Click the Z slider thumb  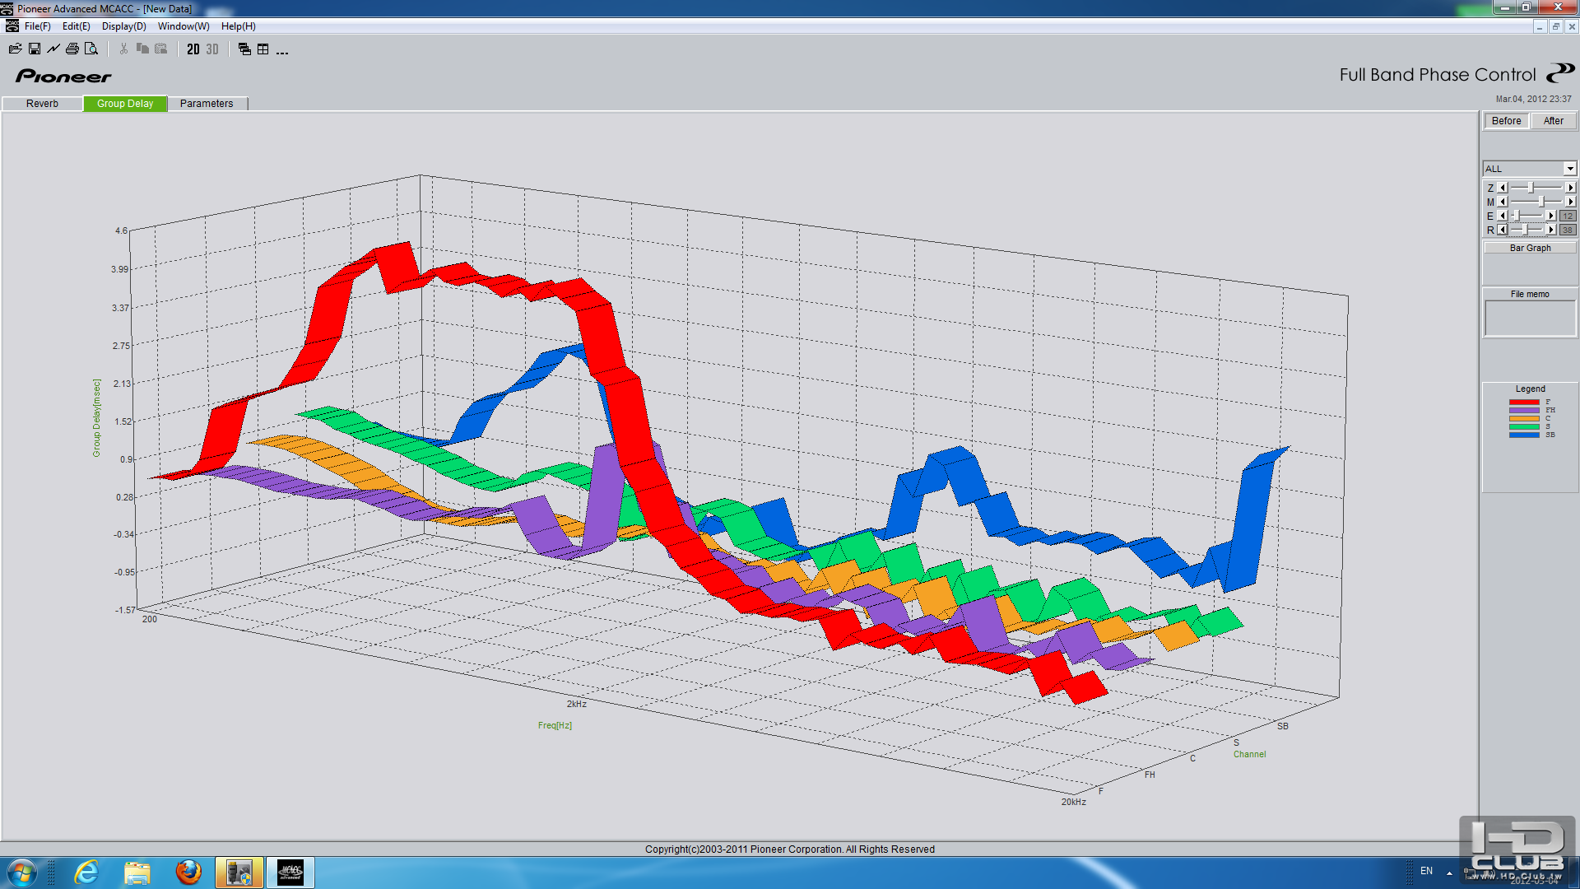[x=1531, y=188]
